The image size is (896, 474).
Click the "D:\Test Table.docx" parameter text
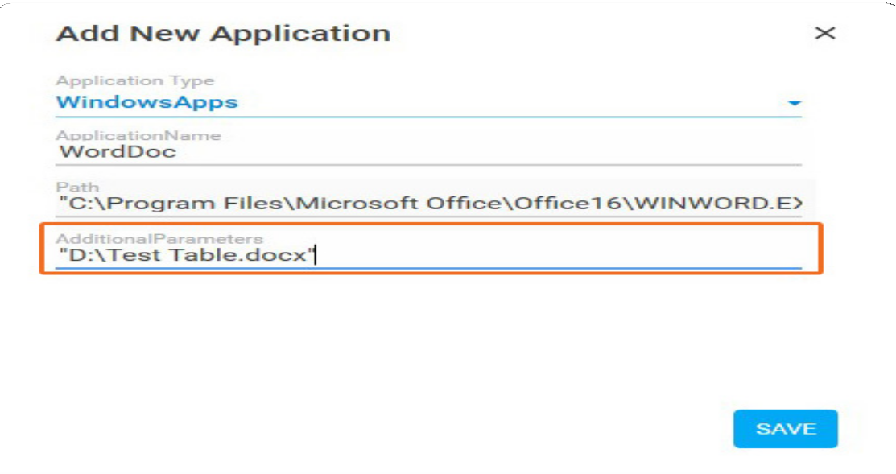point(187,254)
